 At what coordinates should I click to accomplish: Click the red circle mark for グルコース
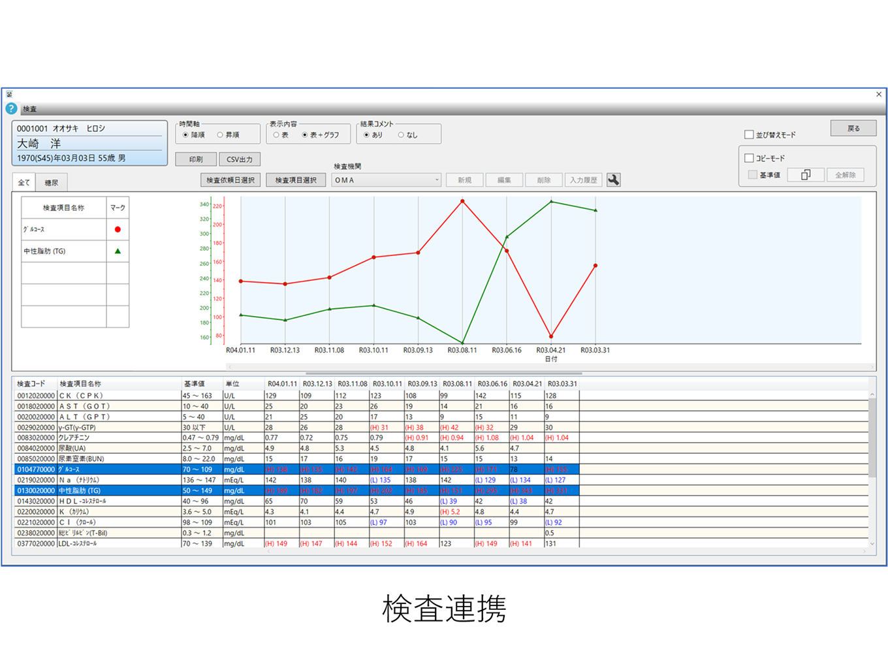[118, 229]
